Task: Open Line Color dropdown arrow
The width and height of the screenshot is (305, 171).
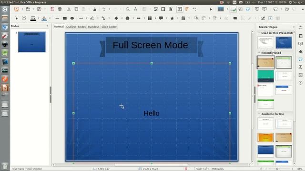Action: (39, 18)
